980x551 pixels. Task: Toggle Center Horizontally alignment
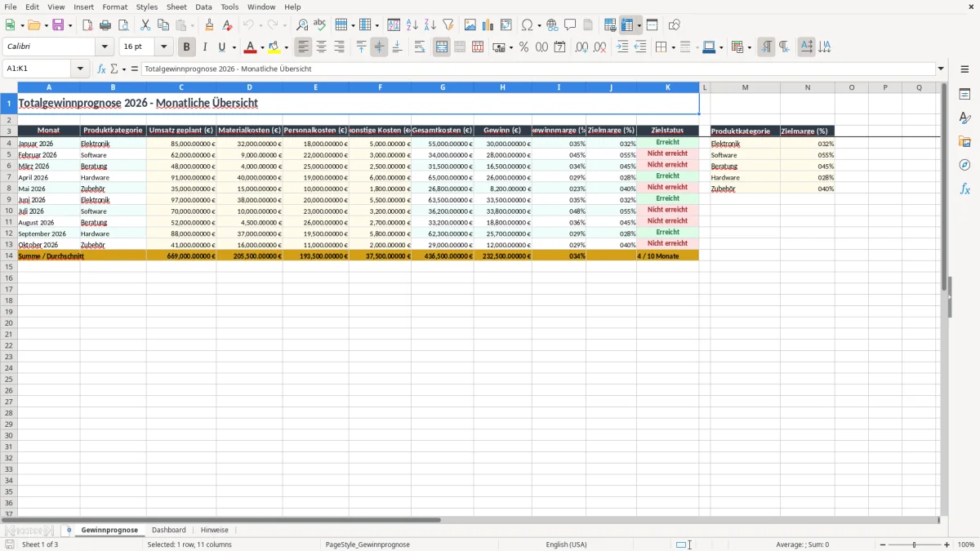pyautogui.click(x=321, y=47)
